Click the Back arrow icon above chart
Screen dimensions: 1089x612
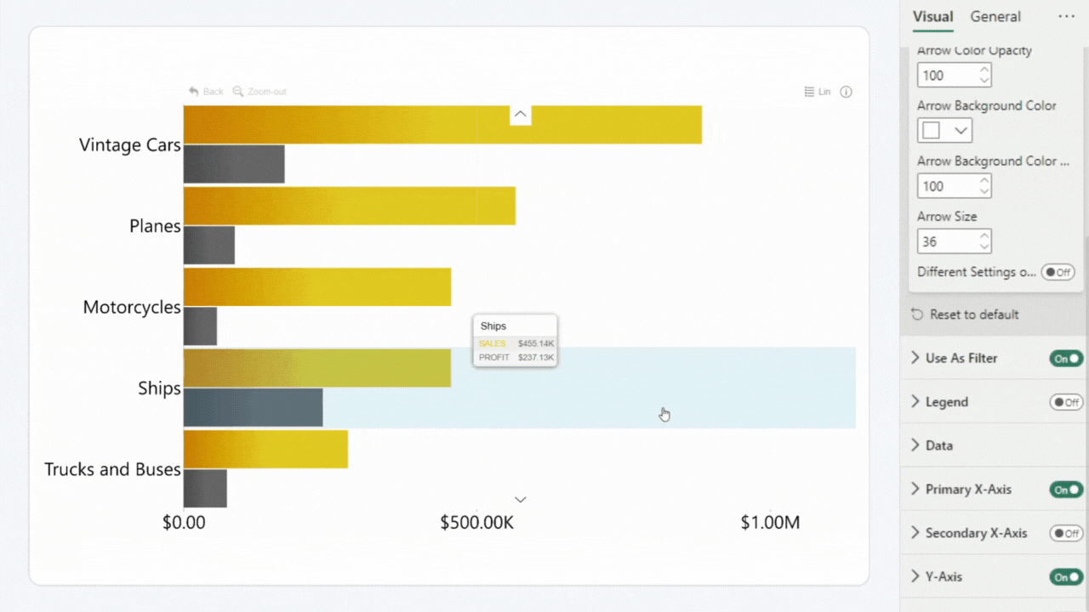pos(194,92)
